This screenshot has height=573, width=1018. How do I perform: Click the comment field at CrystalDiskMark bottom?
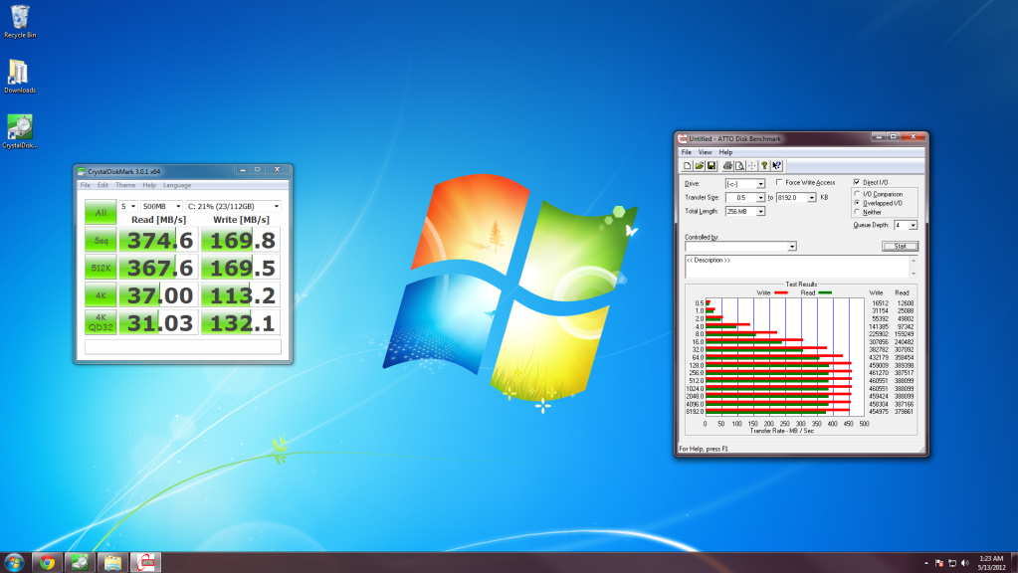[183, 346]
